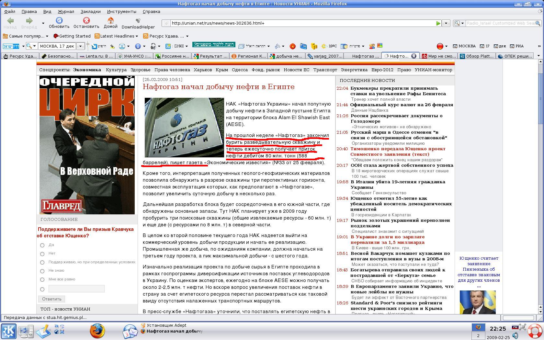
Task: Open the KDE K menu launcher
Action: (x=9, y=331)
